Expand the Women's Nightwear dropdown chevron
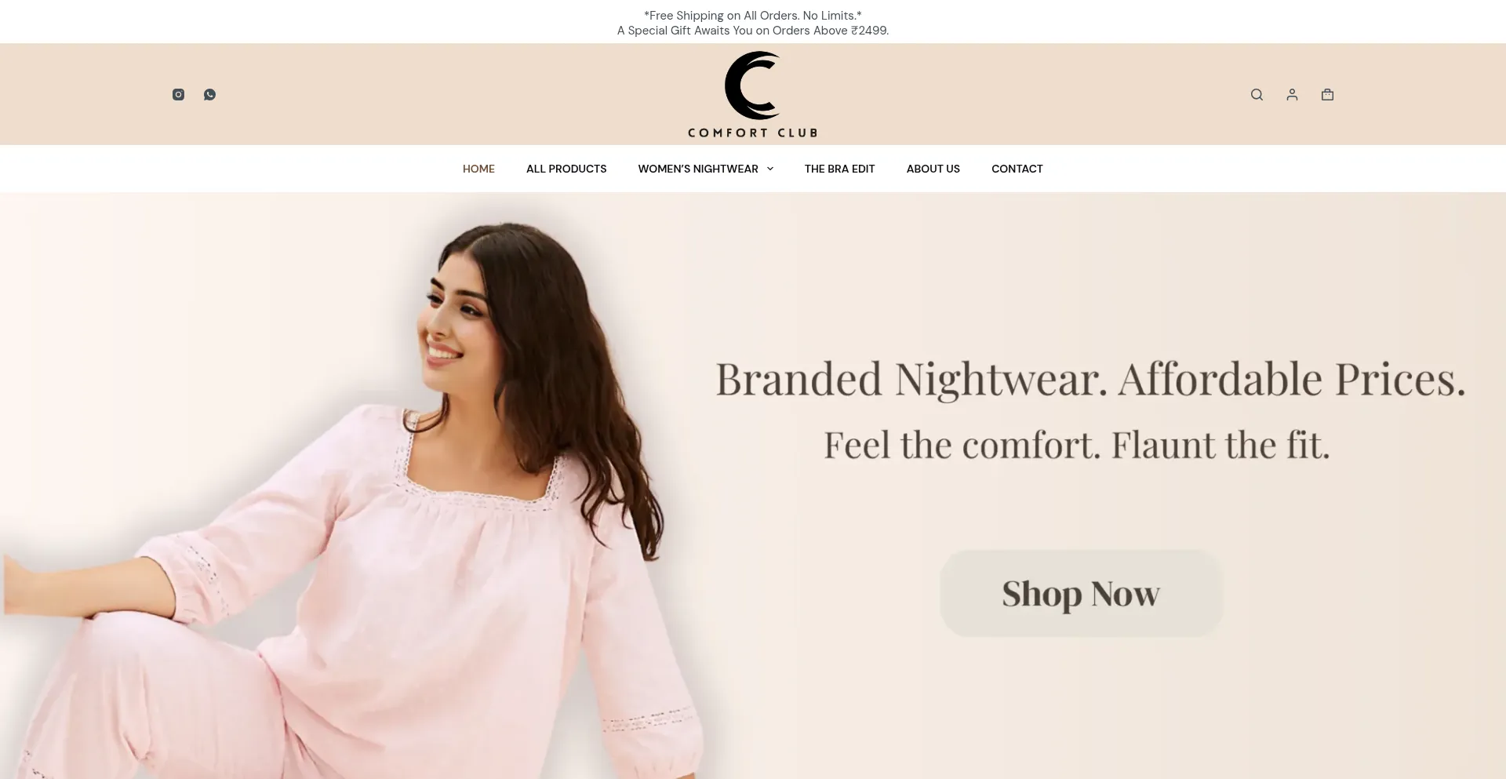This screenshot has height=779, width=1506. pyautogui.click(x=770, y=169)
